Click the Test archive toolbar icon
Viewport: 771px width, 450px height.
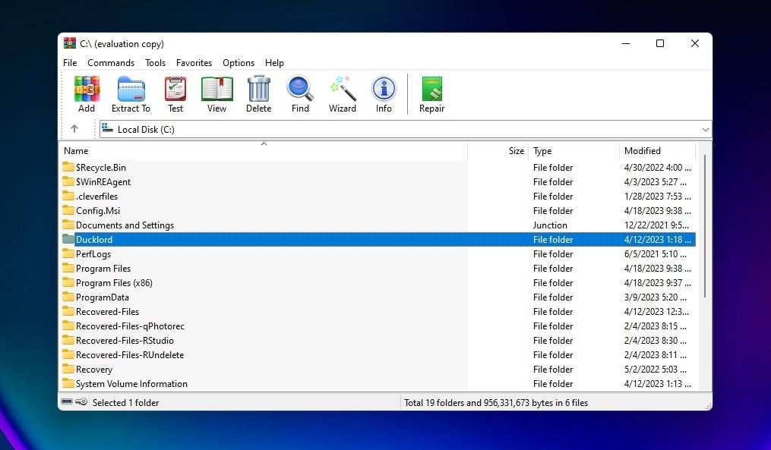pyautogui.click(x=175, y=89)
